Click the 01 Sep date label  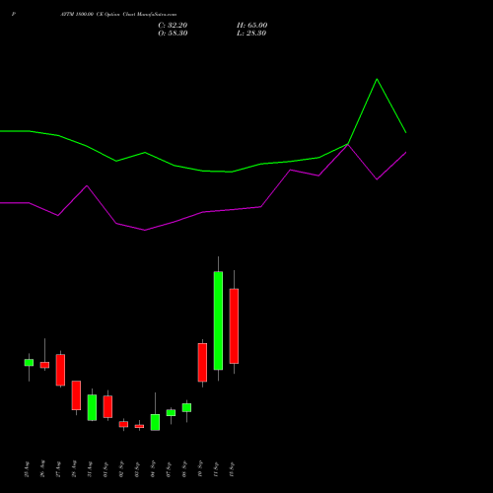(x=106, y=469)
